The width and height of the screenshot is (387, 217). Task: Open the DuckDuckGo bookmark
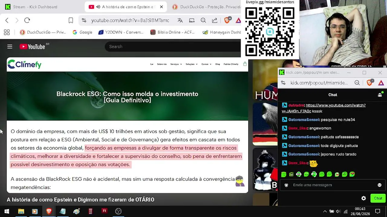pyautogui.click(x=43, y=32)
